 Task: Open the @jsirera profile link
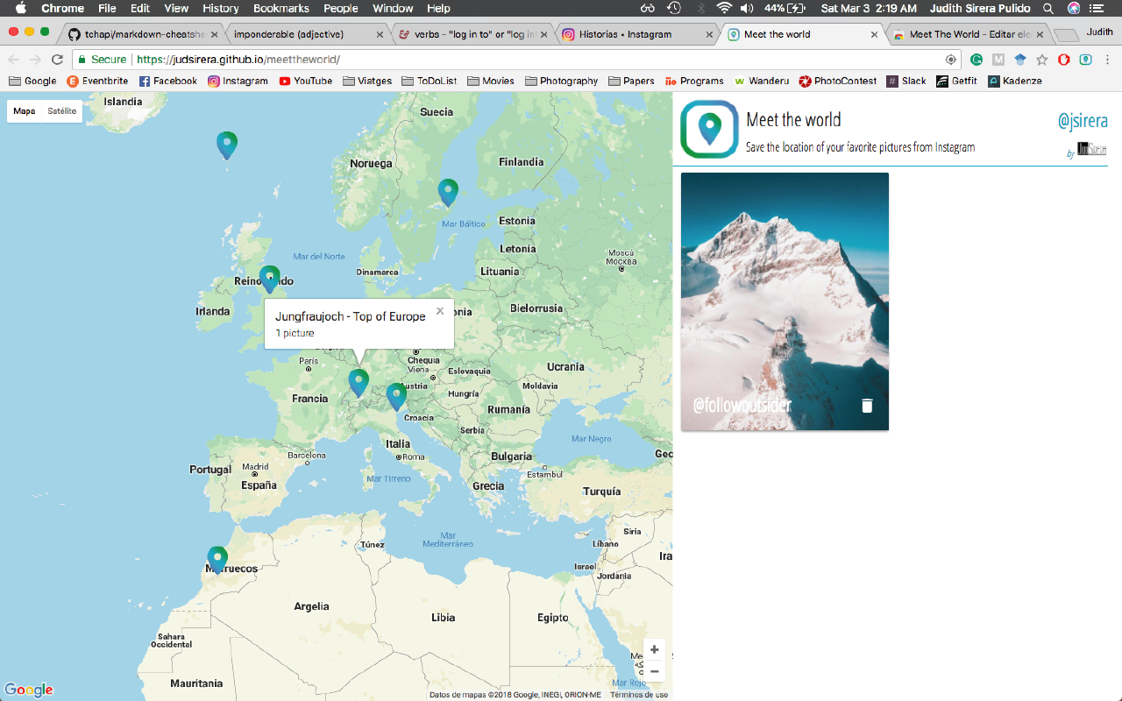1083,121
